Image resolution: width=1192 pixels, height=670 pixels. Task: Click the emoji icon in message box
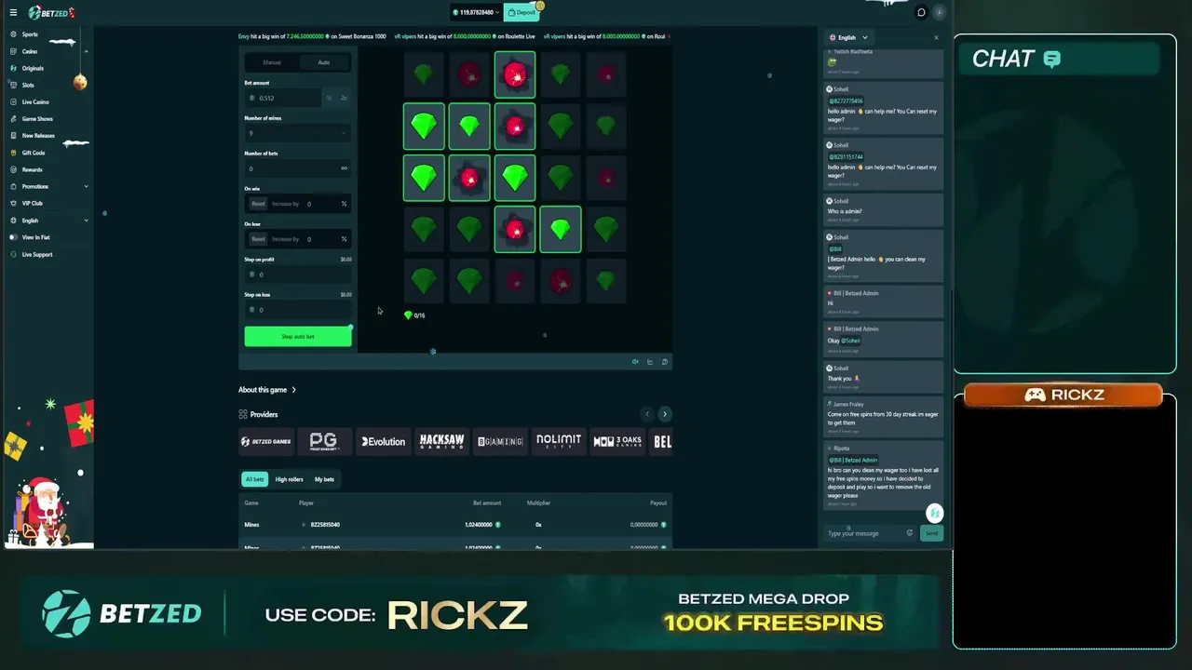tap(909, 533)
